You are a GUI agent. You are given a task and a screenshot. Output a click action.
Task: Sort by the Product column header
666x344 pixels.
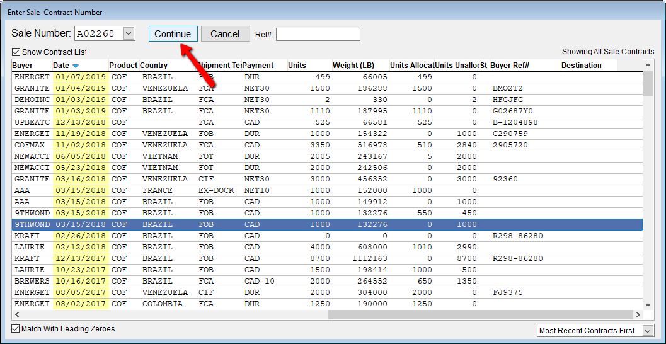pyautogui.click(x=123, y=66)
